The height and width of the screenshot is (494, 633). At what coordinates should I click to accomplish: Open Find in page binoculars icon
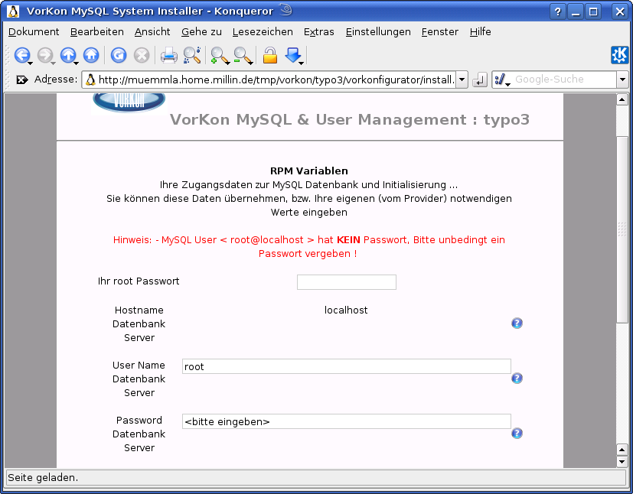(192, 55)
